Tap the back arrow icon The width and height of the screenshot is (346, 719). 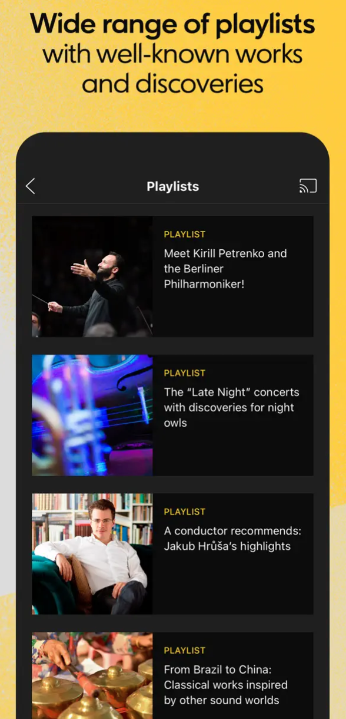tap(31, 186)
